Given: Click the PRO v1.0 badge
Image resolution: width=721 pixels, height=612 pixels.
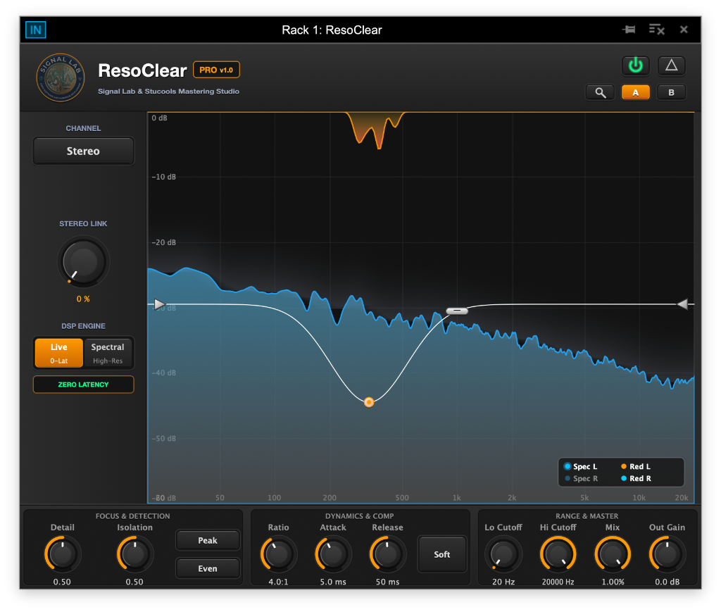Looking at the screenshot, I should coord(216,70).
